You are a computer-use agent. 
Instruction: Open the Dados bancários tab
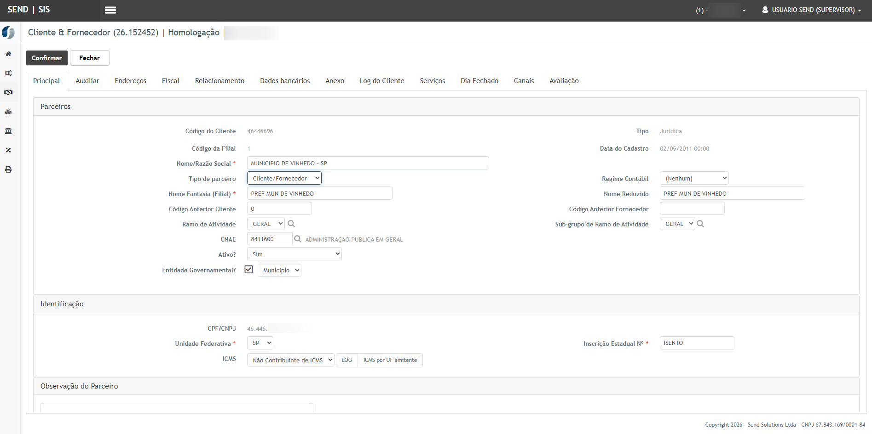[285, 81]
